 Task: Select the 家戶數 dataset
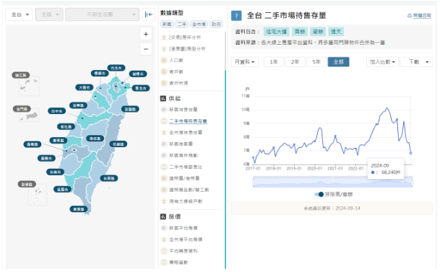[x=176, y=71]
